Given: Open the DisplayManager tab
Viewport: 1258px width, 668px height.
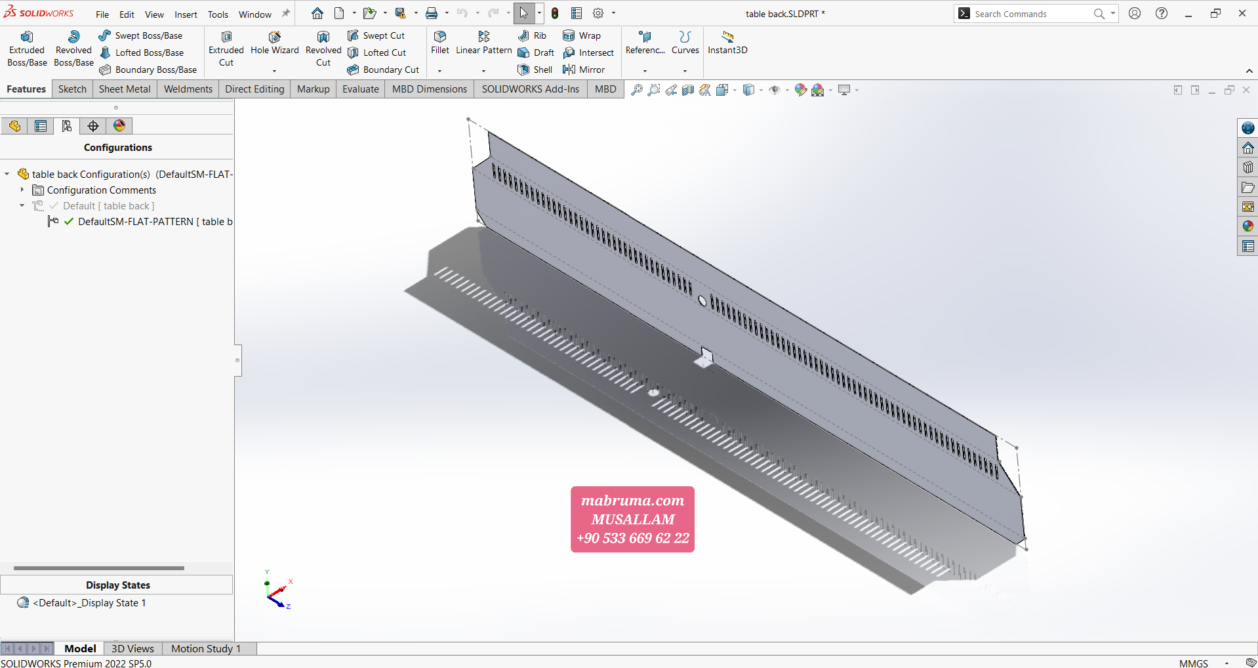Looking at the screenshot, I should [119, 126].
